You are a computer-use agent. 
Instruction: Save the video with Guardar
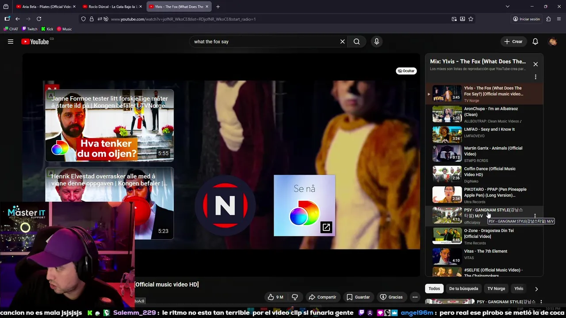click(x=358, y=297)
